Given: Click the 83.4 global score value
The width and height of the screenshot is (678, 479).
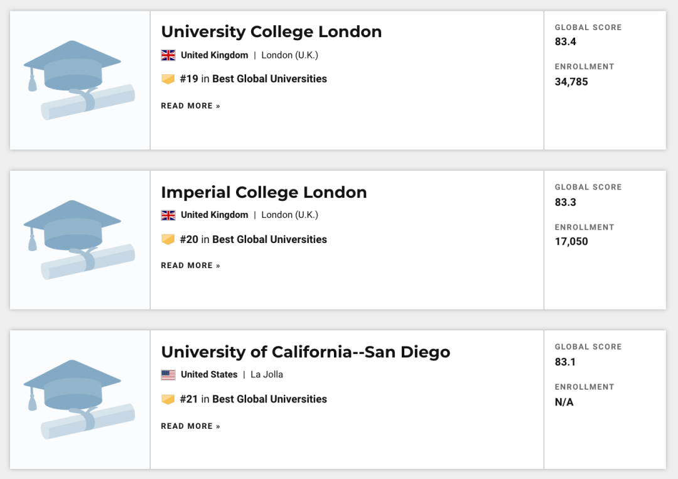Looking at the screenshot, I should pos(566,42).
